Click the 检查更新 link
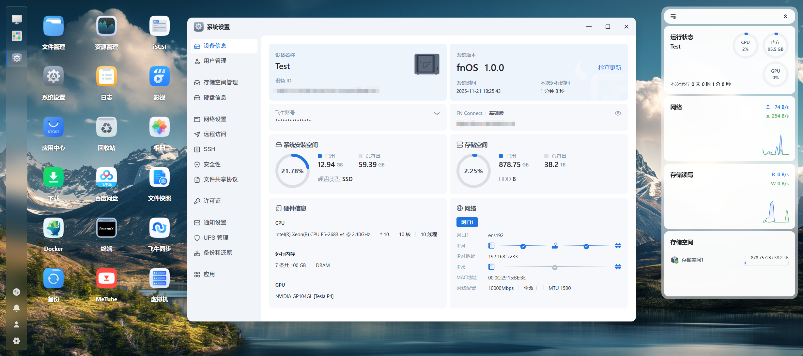This screenshot has width=803, height=356. click(x=610, y=67)
